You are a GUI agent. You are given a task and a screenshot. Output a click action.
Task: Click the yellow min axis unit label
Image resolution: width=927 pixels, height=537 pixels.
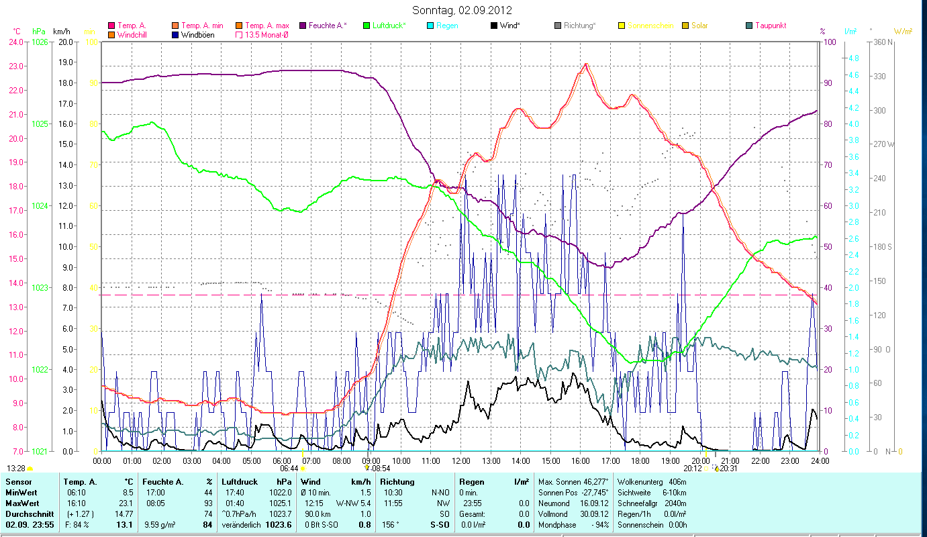pos(89,32)
